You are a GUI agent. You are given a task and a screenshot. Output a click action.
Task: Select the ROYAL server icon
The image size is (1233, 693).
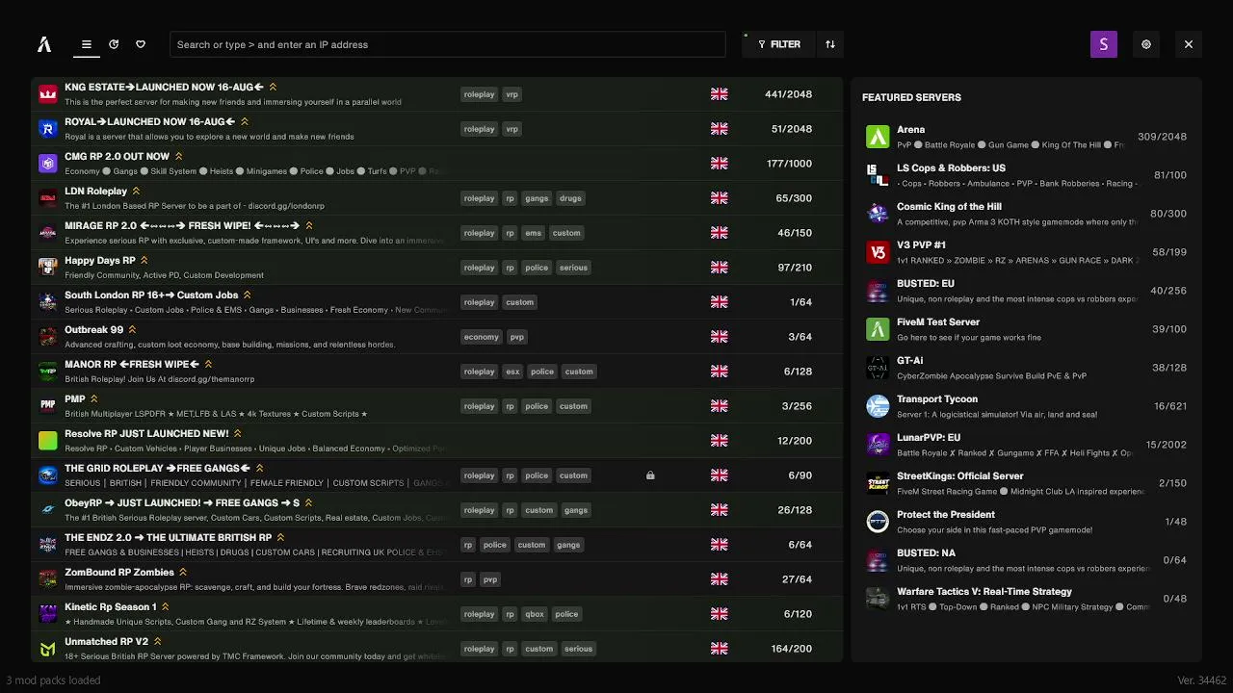point(48,129)
